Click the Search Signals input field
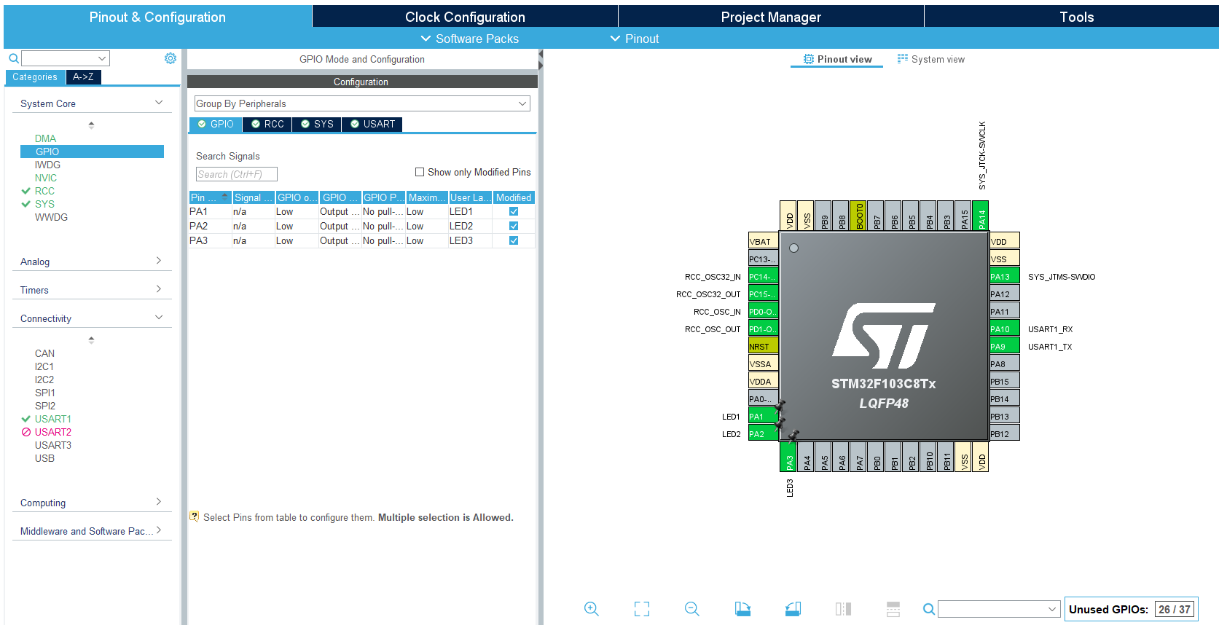This screenshot has width=1219, height=625. 237,174
